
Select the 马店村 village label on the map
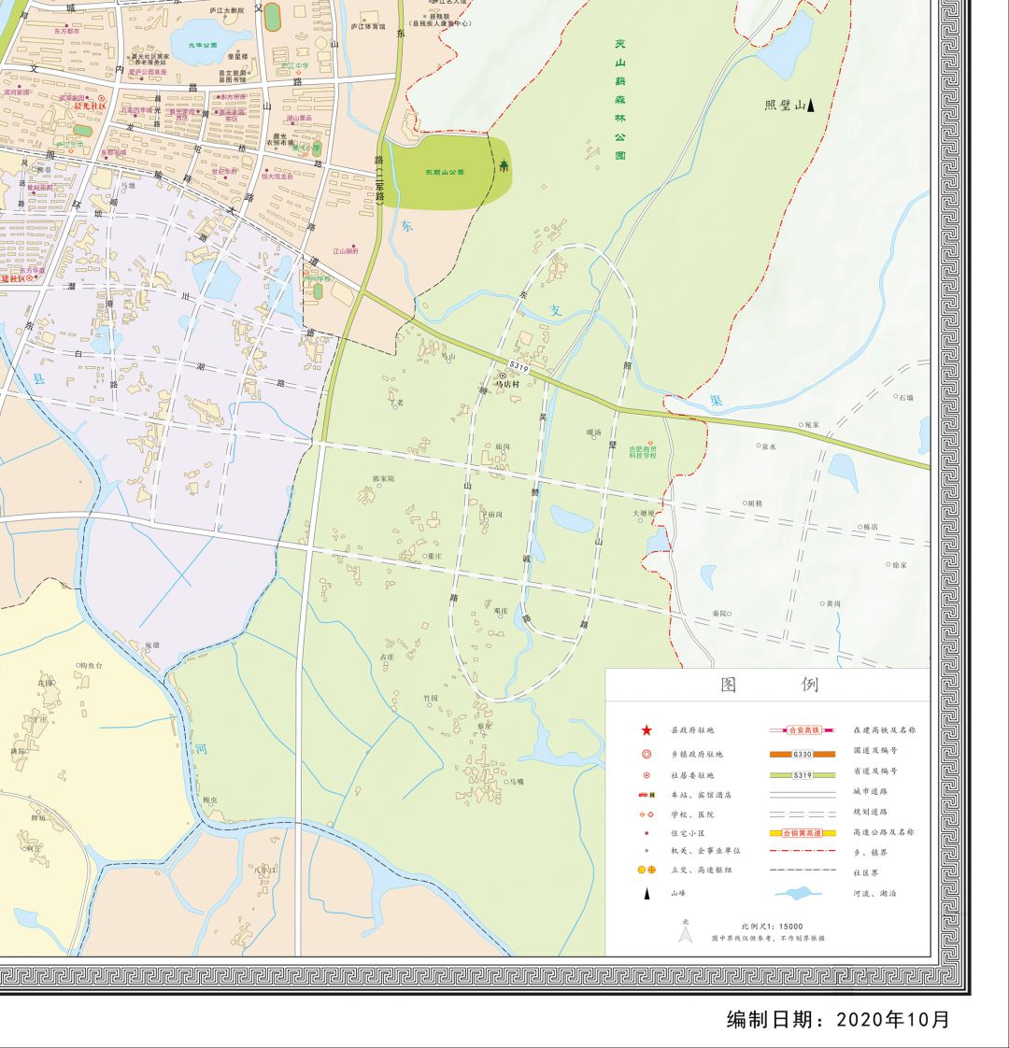[507, 384]
